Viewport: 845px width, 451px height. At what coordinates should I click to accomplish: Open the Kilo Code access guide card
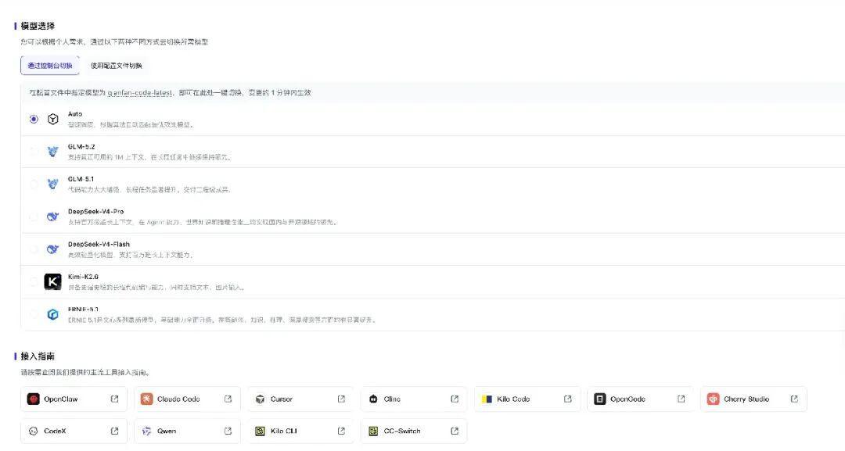click(527, 399)
